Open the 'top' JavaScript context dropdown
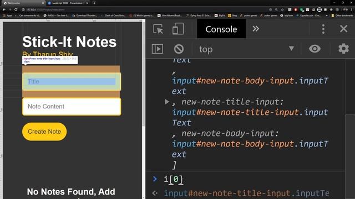 click(x=246, y=49)
